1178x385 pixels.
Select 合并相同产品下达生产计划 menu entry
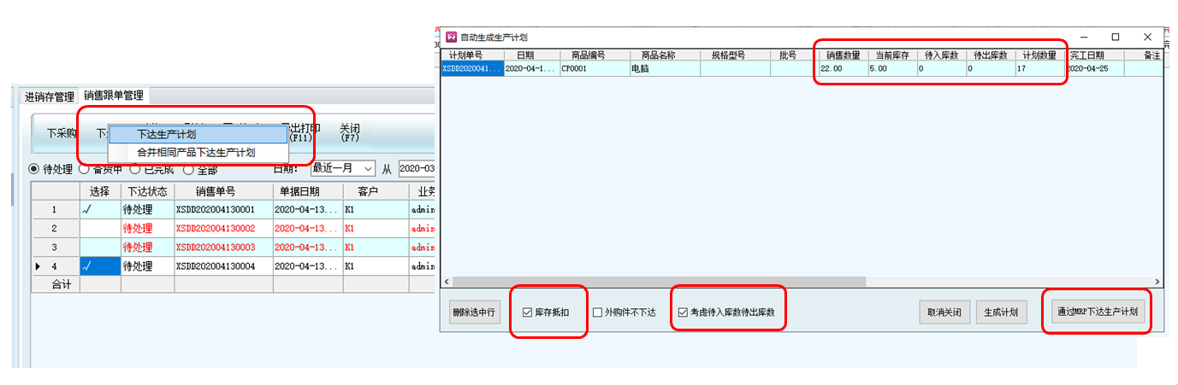tap(197, 153)
